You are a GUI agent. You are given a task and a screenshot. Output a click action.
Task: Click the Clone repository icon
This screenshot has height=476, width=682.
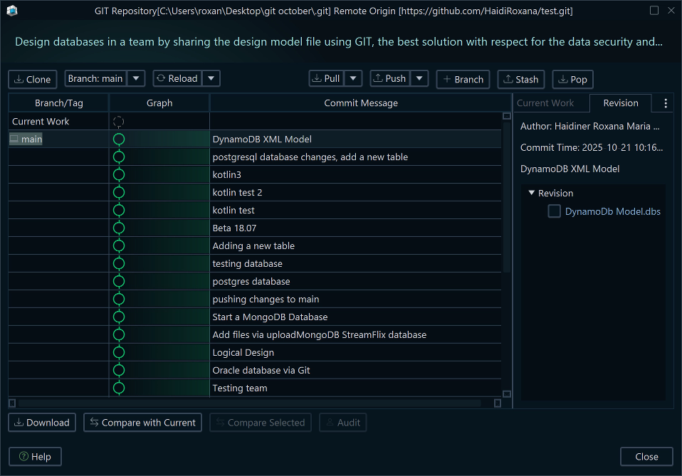pyautogui.click(x=18, y=79)
